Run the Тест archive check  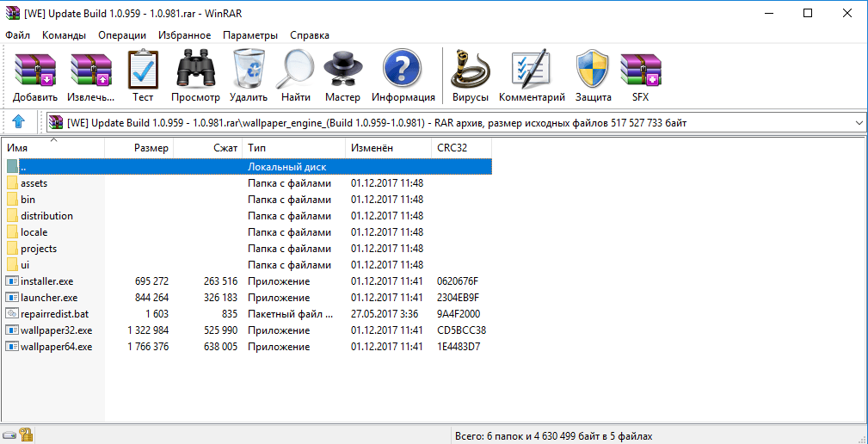143,77
